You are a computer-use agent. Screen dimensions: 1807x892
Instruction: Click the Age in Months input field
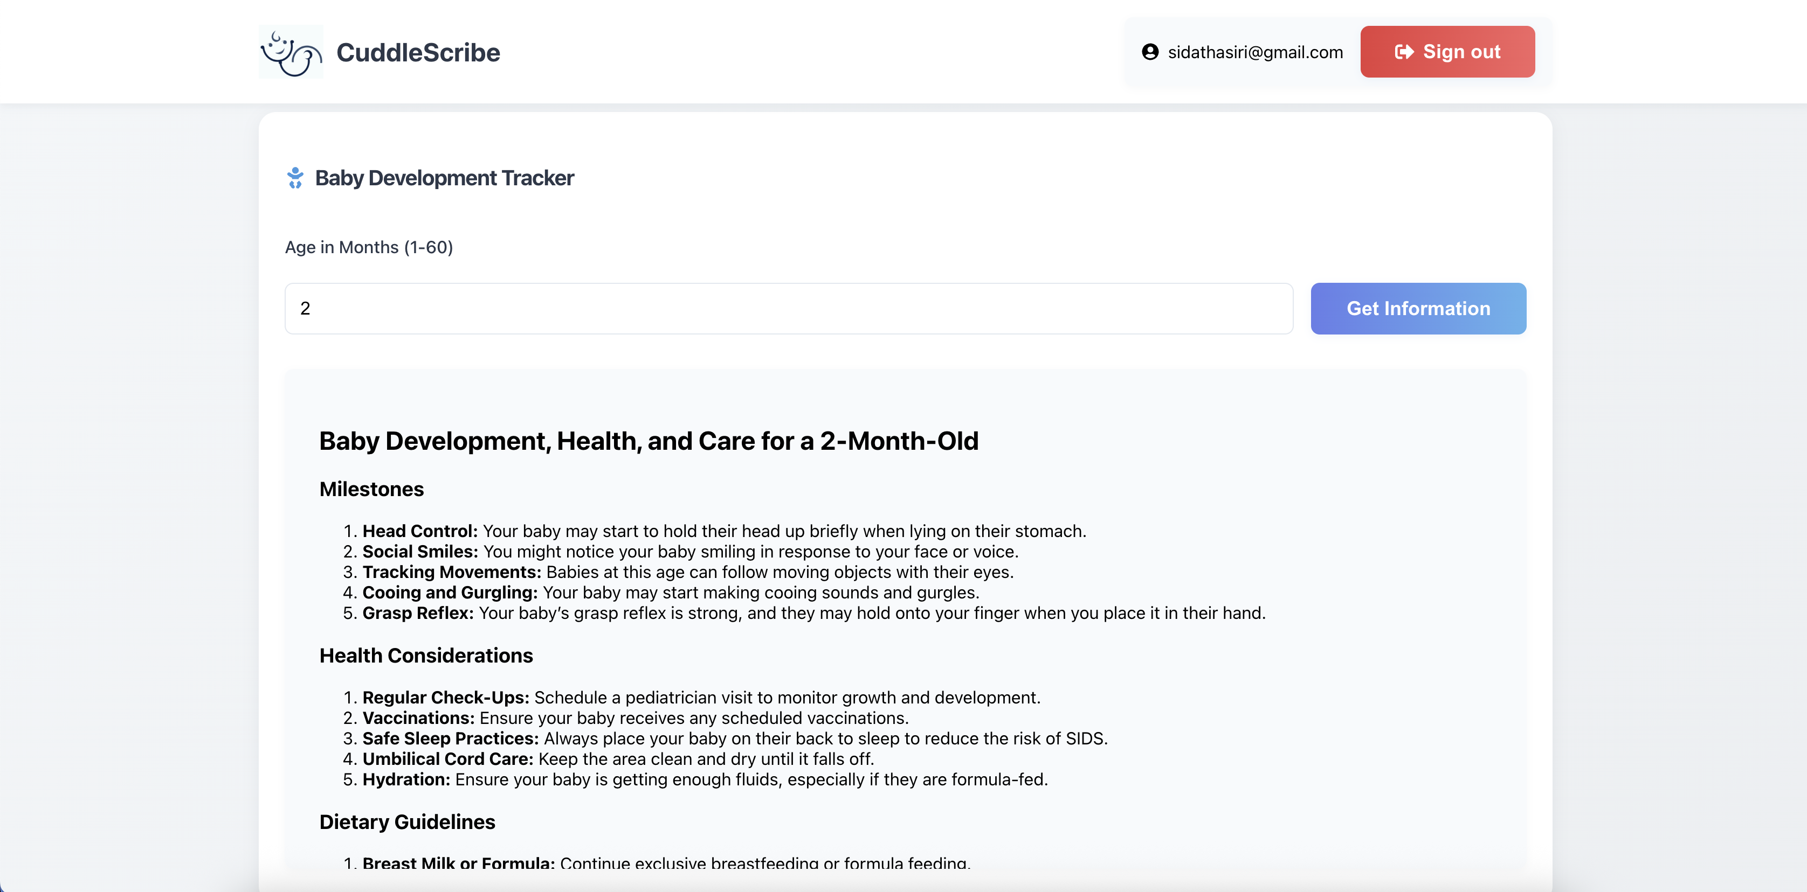(x=789, y=308)
